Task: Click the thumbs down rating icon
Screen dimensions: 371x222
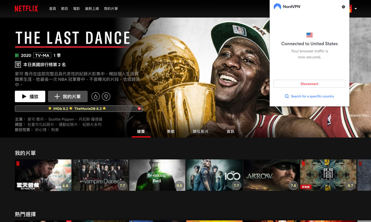Action: (x=106, y=97)
